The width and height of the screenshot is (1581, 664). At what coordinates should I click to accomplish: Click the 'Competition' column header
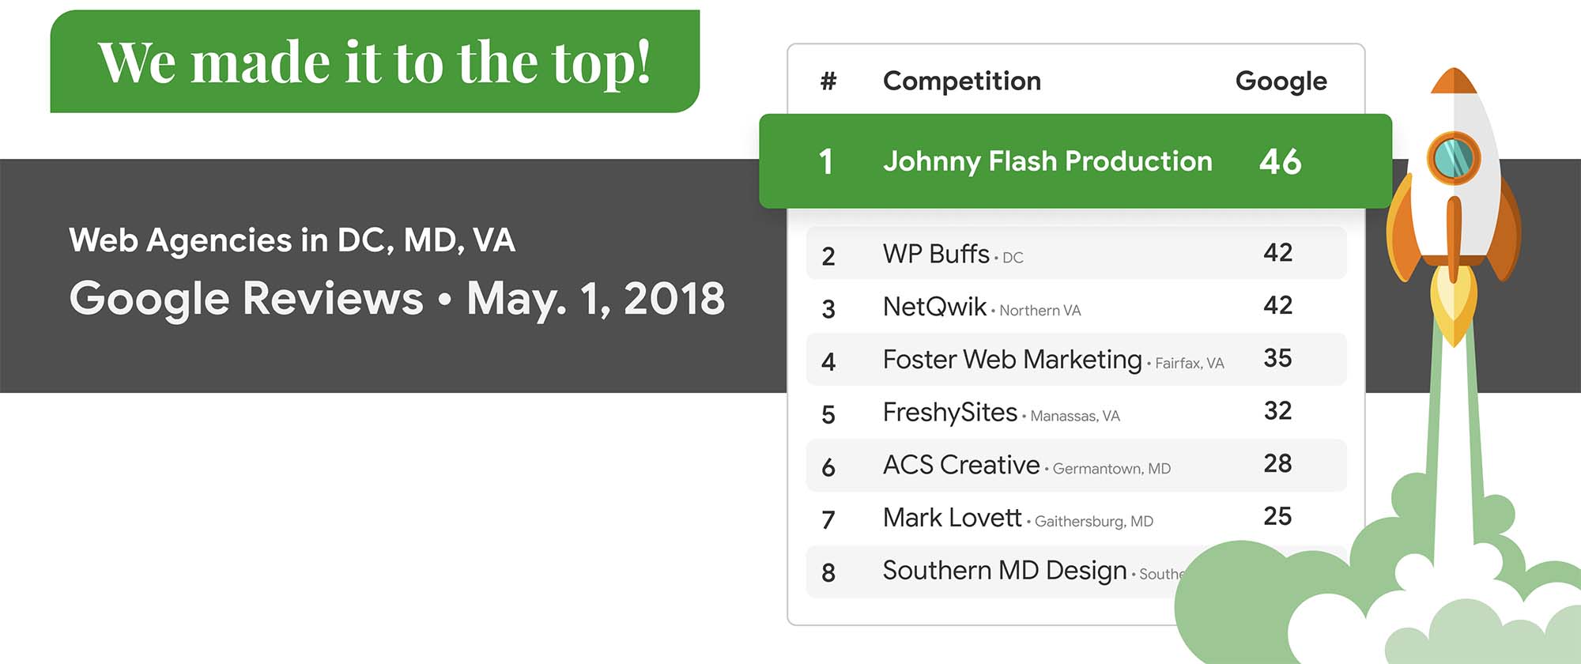[962, 81]
